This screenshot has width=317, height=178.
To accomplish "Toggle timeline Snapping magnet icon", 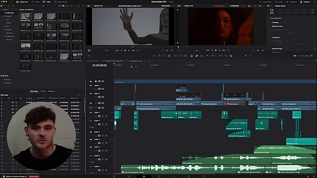I will point(192,56).
